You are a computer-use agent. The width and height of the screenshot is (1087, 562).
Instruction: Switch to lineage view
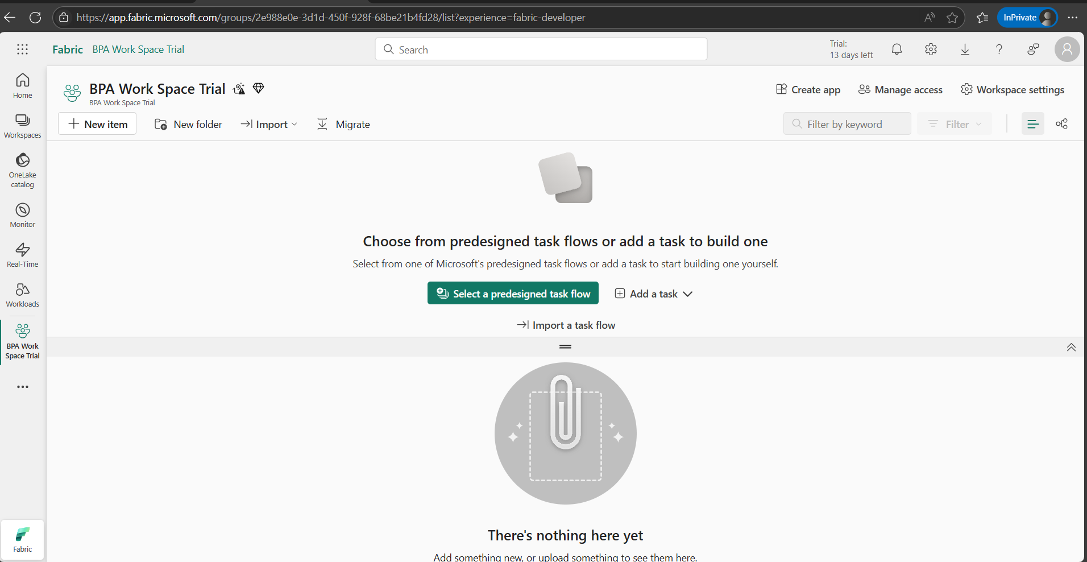[x=1061, y=124]
